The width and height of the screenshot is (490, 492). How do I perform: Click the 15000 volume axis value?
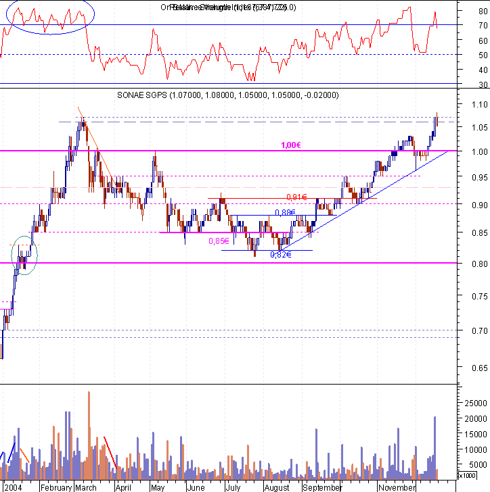pyautogui.click(x=476, y=435)
